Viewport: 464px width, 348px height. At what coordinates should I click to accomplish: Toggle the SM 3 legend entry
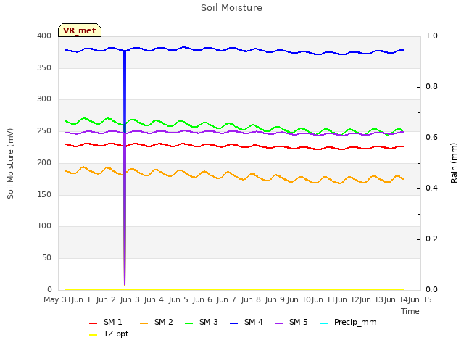[x=202, y=322]
